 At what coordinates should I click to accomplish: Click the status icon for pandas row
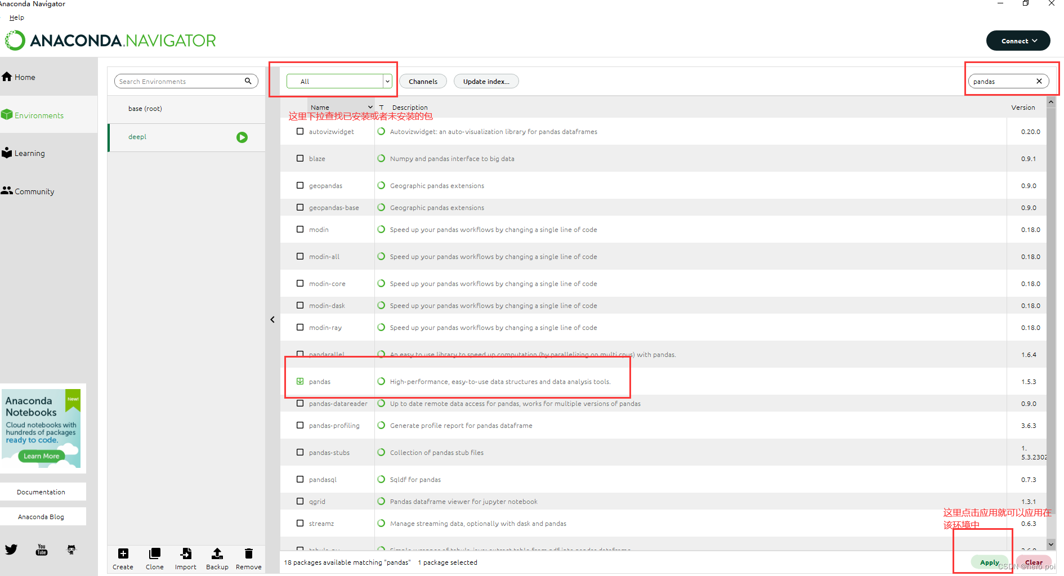[x=381, y=381]
